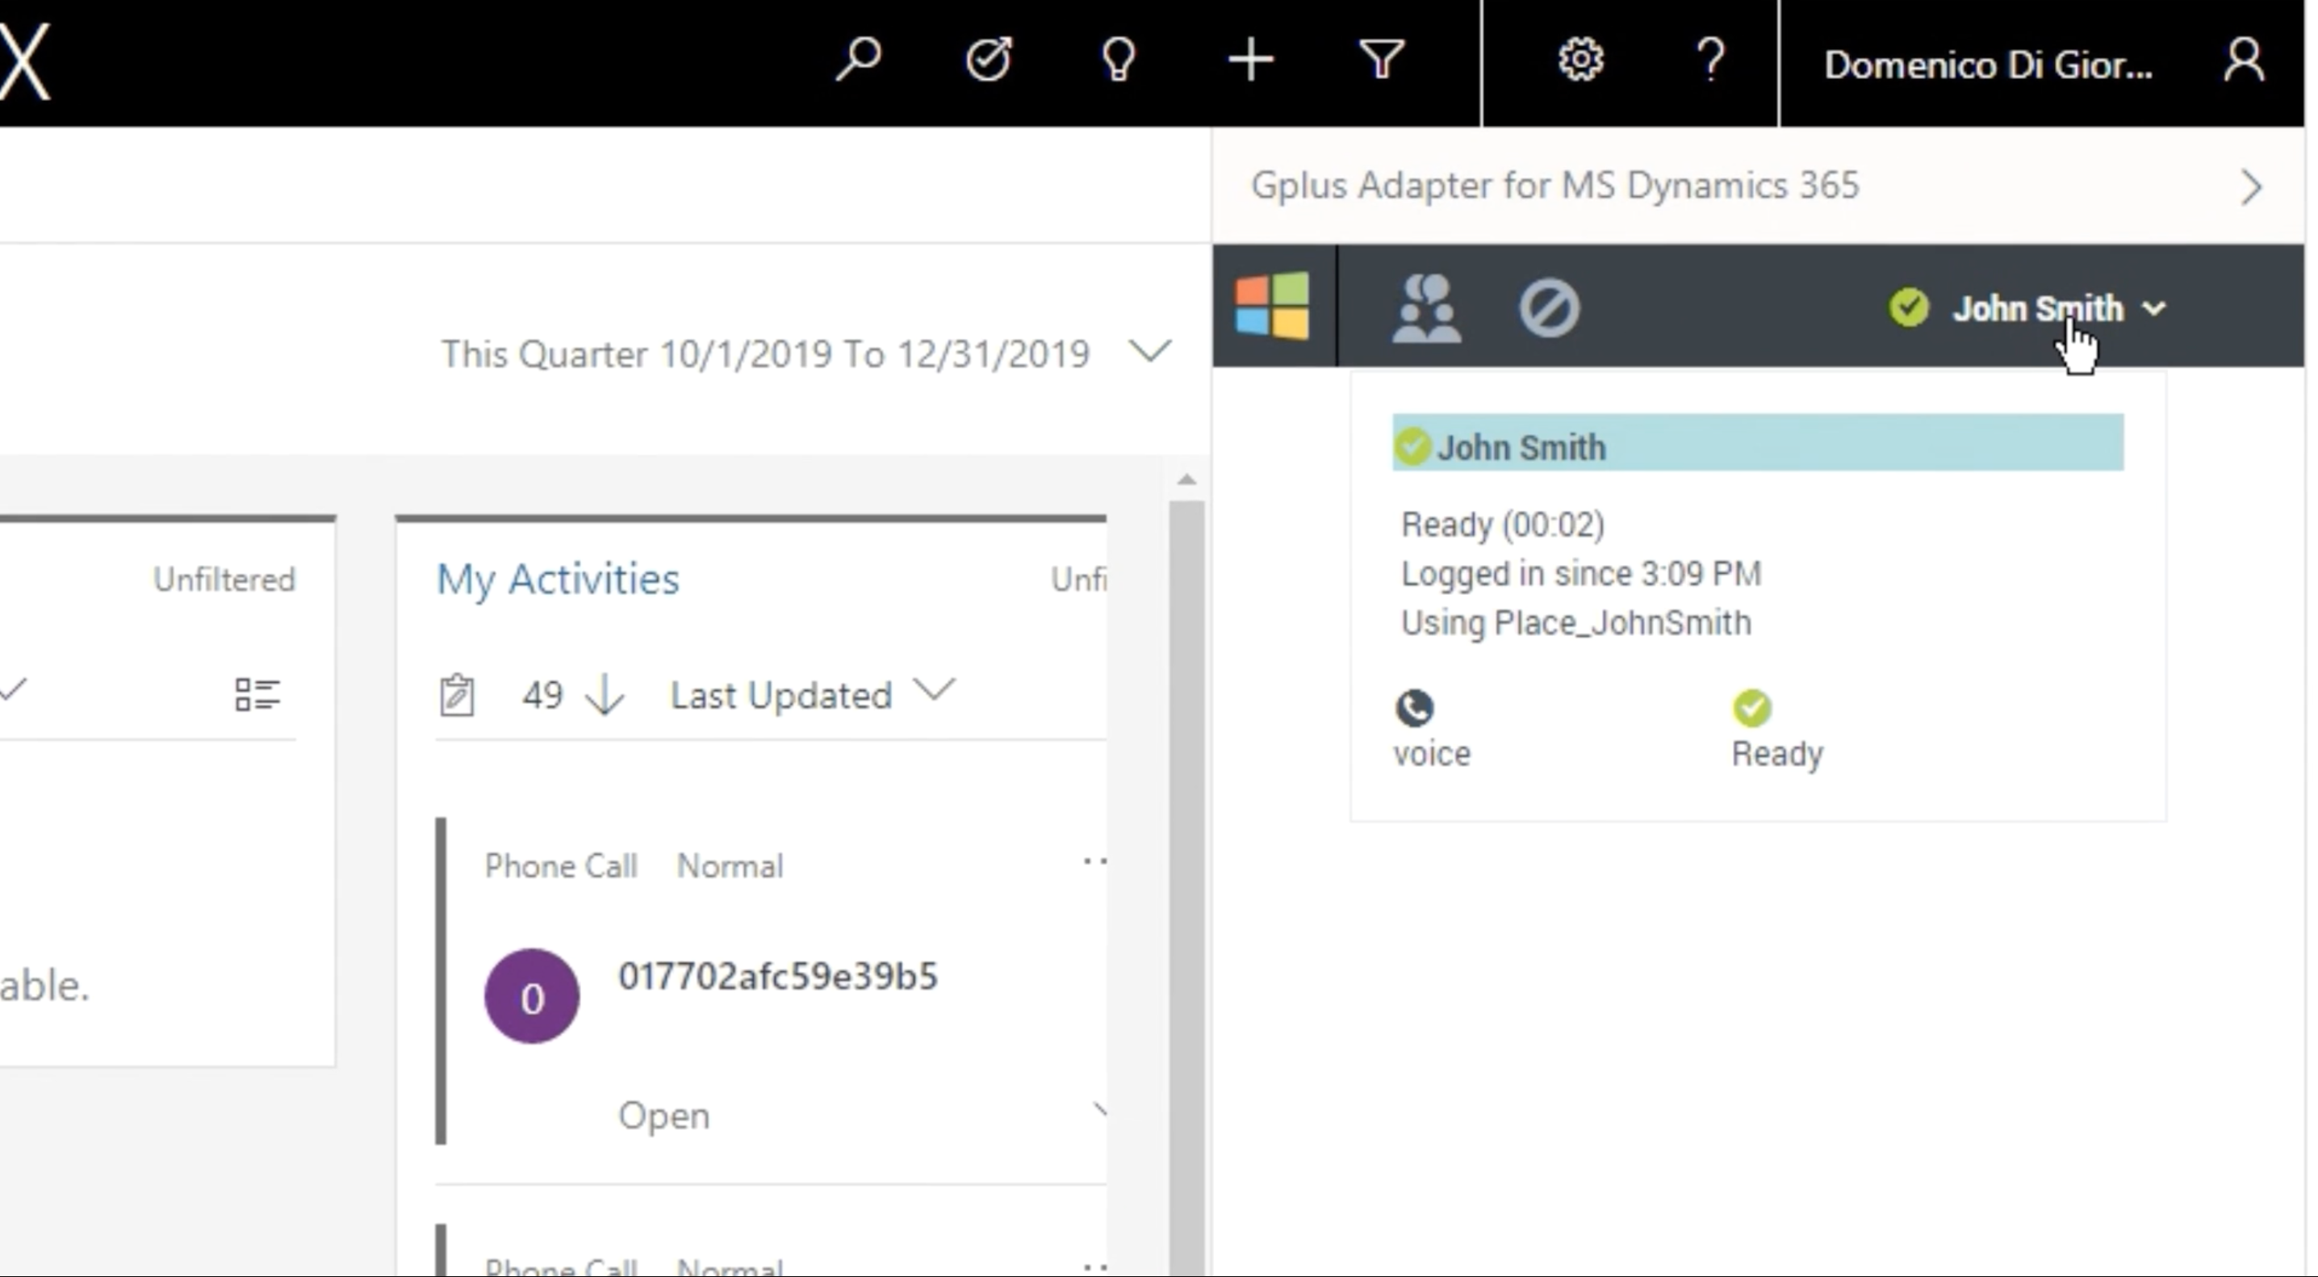Open the settings gear icon
The width and height of the screenshot is (2318, 1277).
click(1580, 61)
